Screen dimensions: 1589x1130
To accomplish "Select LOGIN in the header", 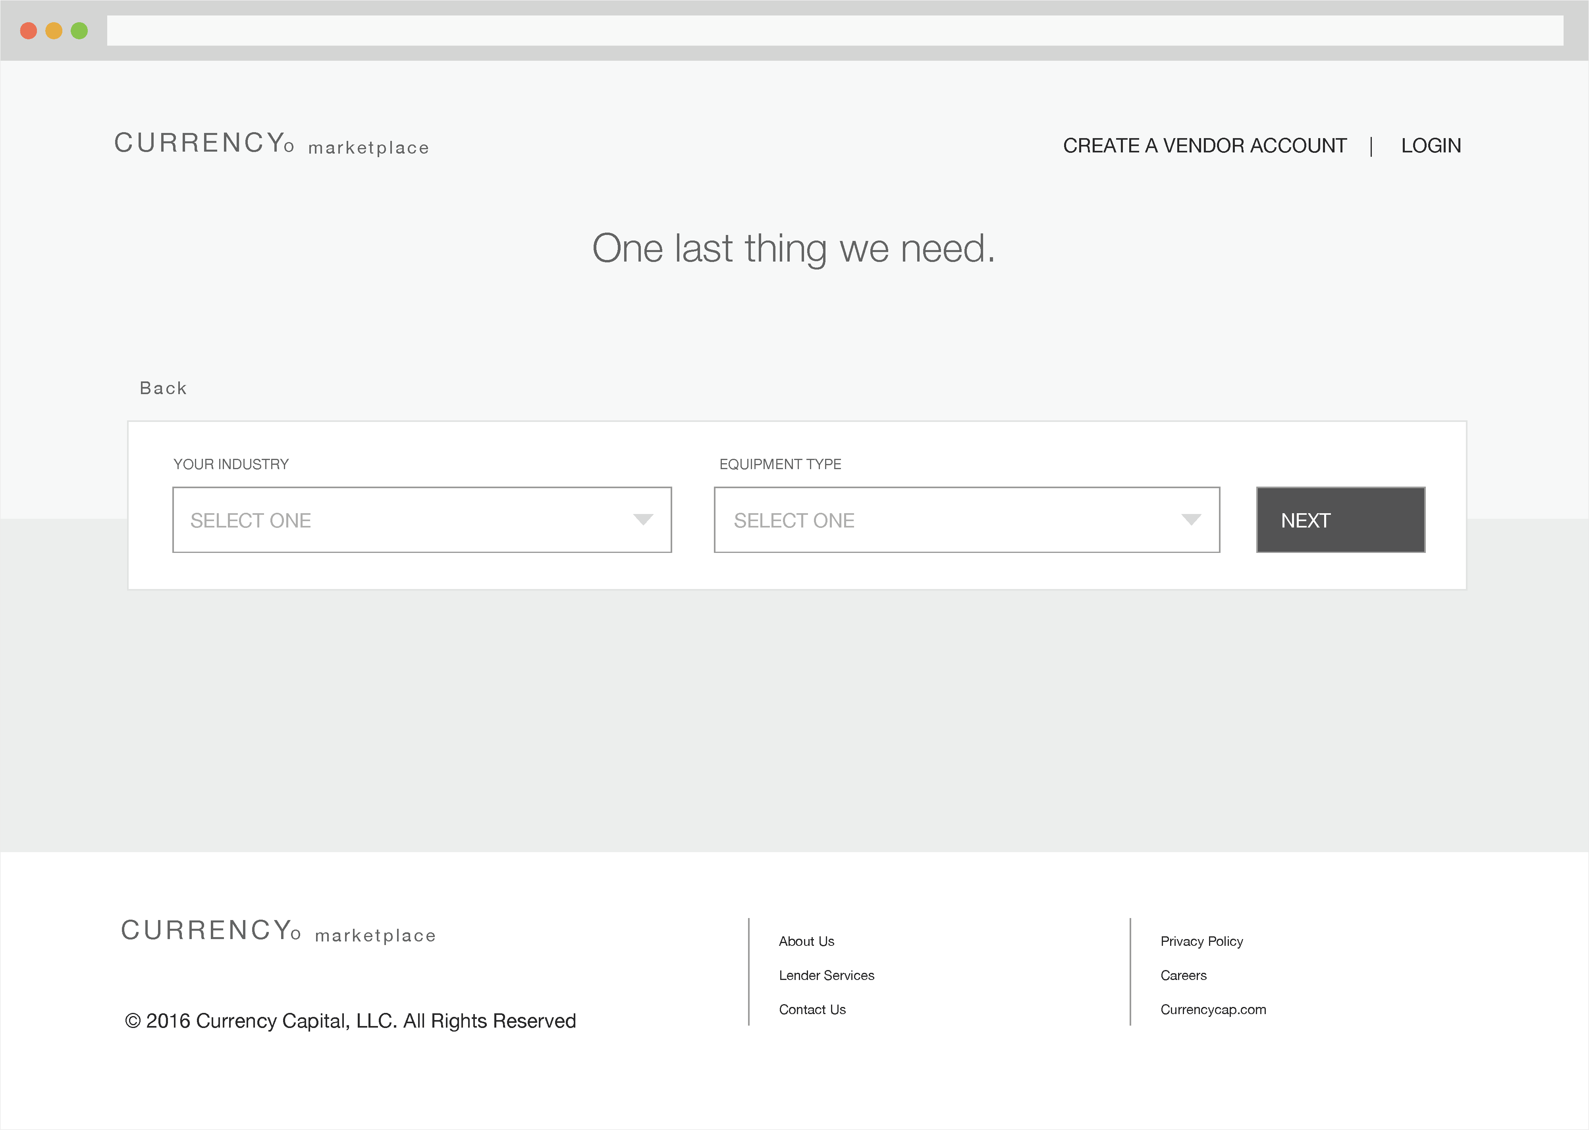I will click(x=1430, y=145).
